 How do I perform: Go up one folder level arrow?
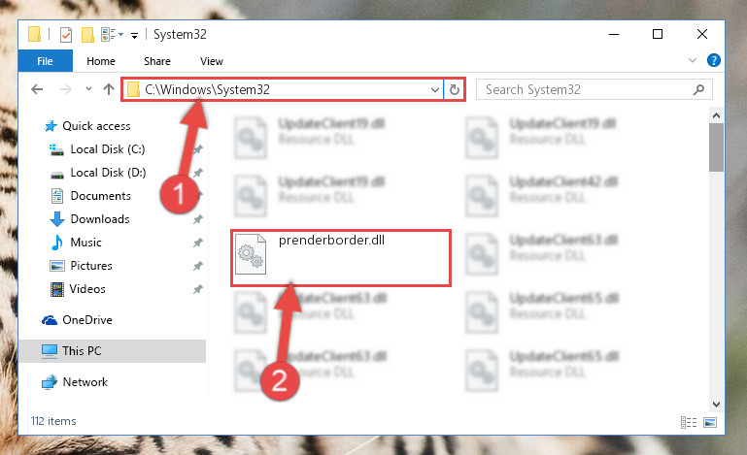coord(109,89)
